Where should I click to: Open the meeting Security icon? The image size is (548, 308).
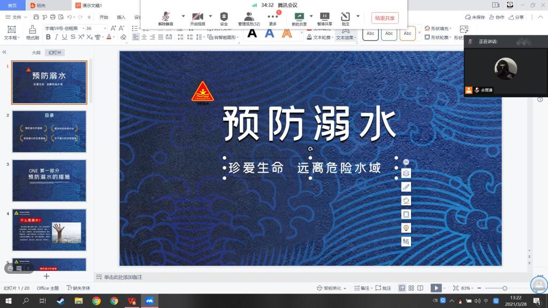(x=224, y=17)
